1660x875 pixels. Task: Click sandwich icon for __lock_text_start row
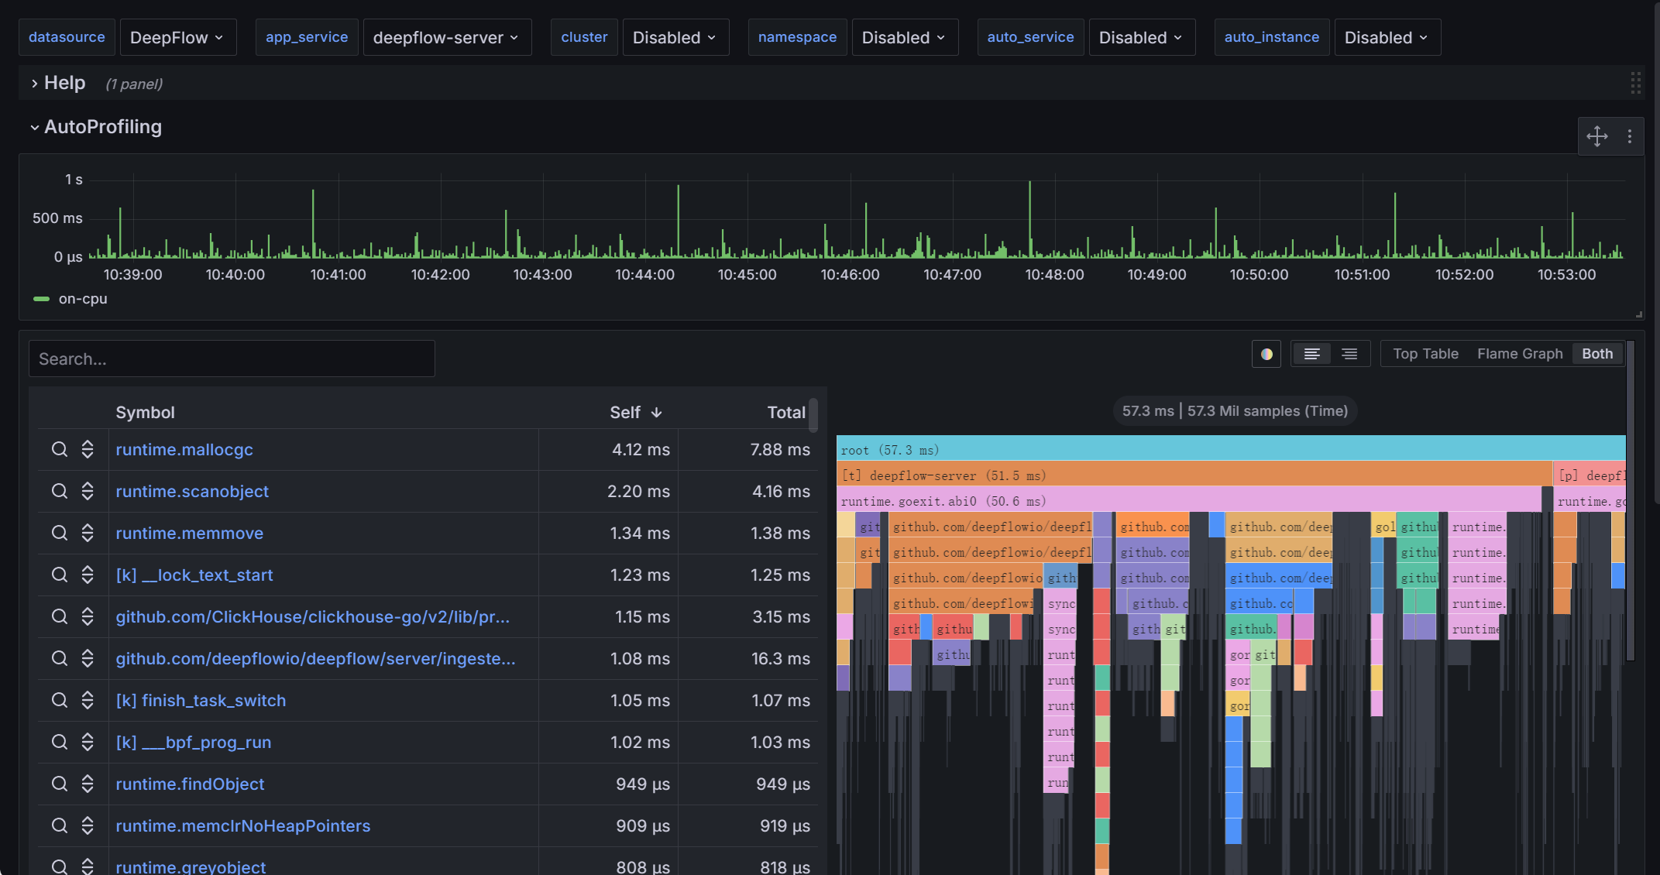pos(88,575)
